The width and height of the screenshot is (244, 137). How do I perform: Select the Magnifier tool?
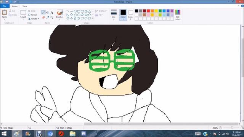tap(52, 18)
